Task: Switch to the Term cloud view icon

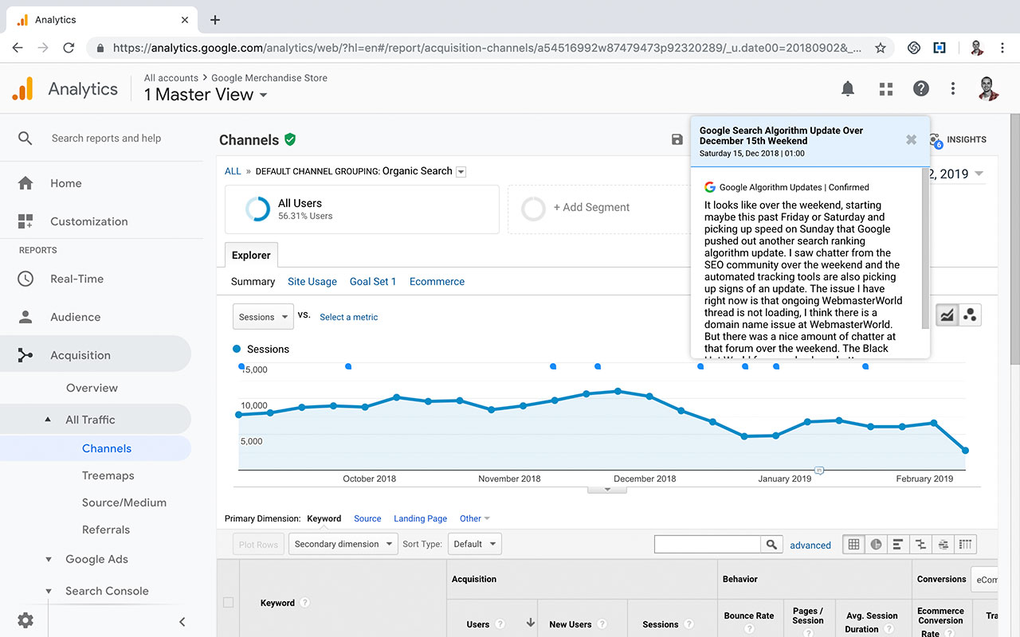Action: 943,545
